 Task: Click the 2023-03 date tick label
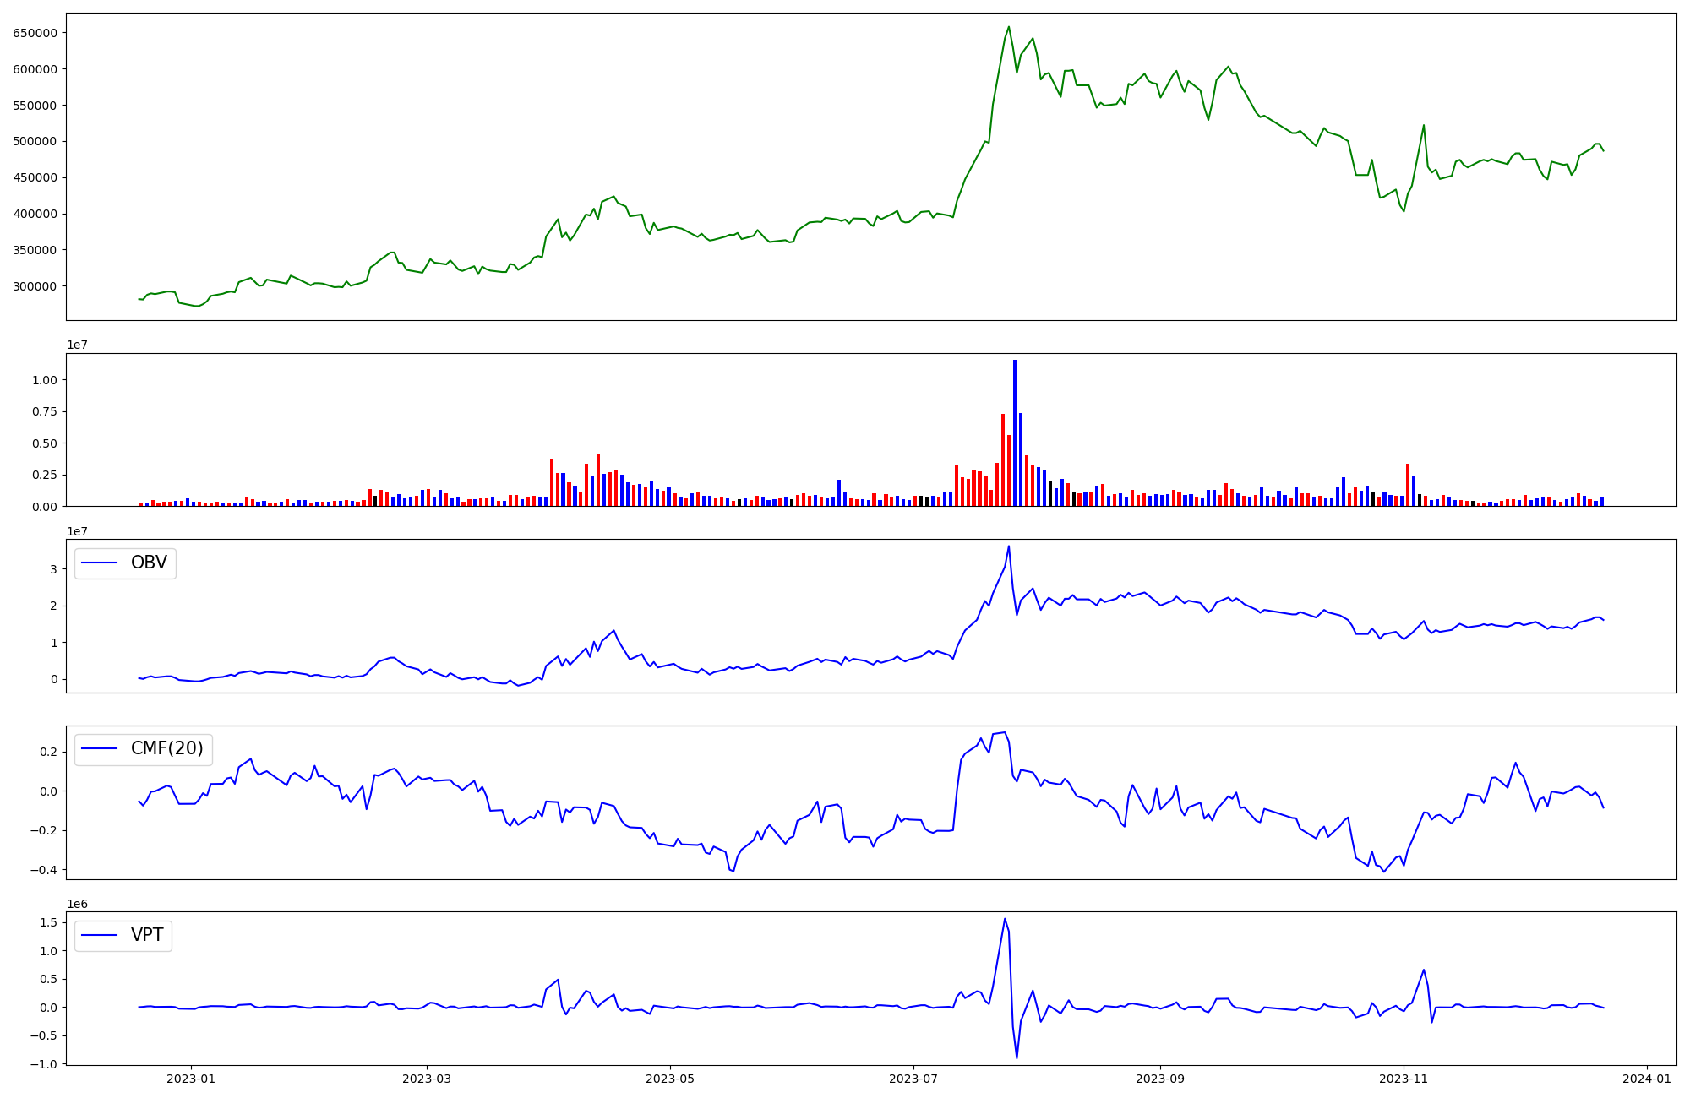coord(427,1079)
